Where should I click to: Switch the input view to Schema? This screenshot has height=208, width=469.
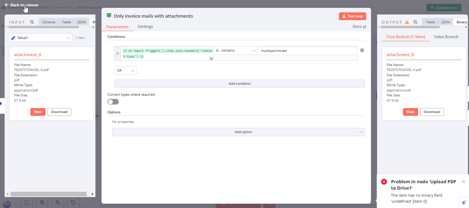[x=49, y=22]
